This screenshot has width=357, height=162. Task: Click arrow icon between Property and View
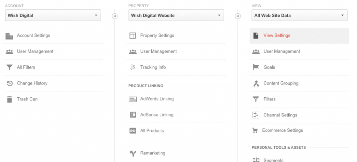[238, 16]
